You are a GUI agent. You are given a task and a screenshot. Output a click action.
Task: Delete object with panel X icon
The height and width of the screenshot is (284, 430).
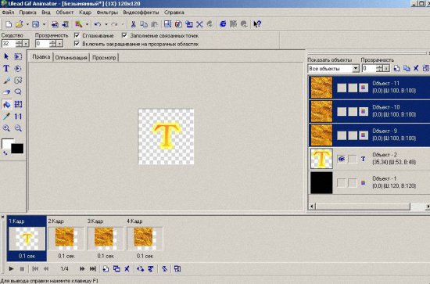click(416, 68)
